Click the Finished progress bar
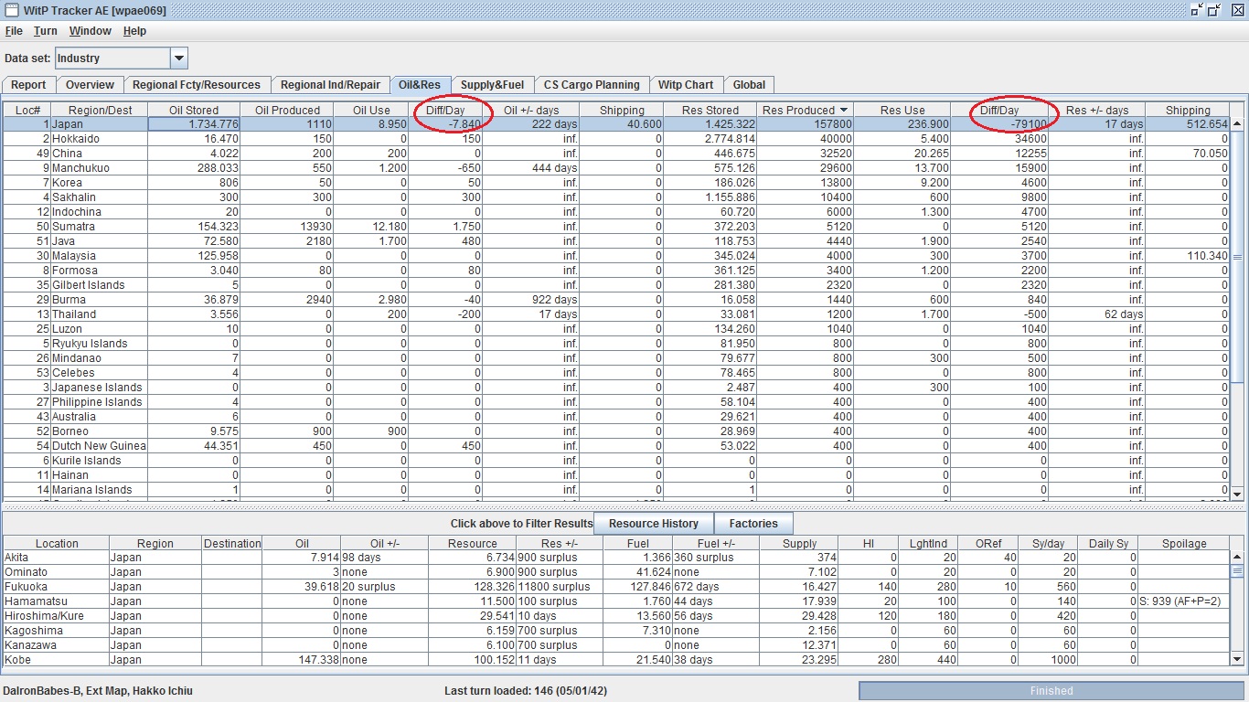The height and width of the screenshot is (702, 1249). click(x=1051, y=691)
